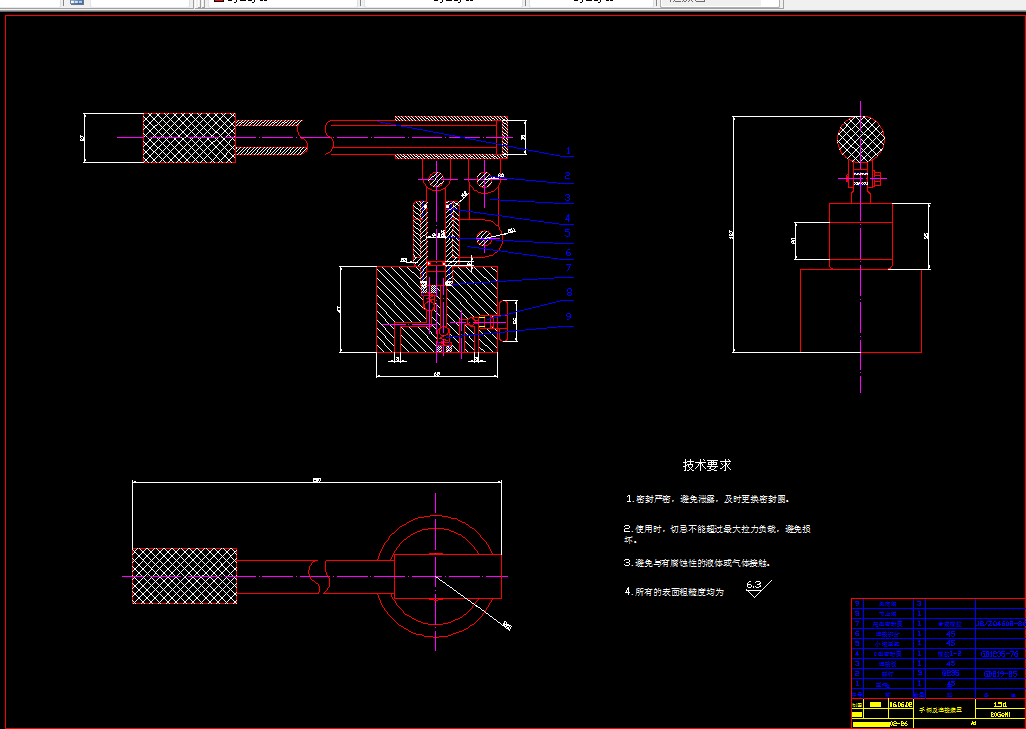The height and width of the screenshot is (729, 1026).
Task: Select the JB/ZQ4606-86 standard cell
Action: (x=1000, y=624)
